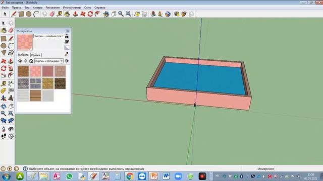Select the Scale tool in left palette

tap(4, 75)
